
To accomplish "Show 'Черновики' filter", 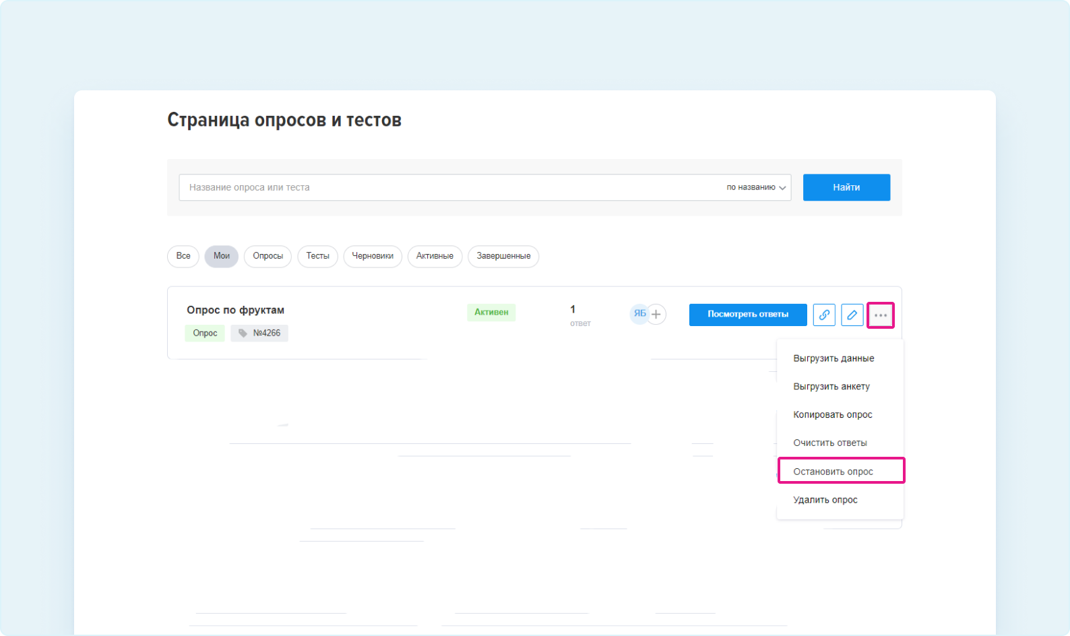I will (373, 256).
